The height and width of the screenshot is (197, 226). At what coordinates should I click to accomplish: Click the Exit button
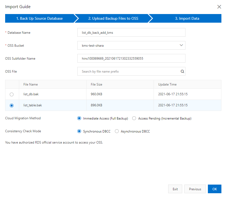pyautogui.click(x=175, y=189)
